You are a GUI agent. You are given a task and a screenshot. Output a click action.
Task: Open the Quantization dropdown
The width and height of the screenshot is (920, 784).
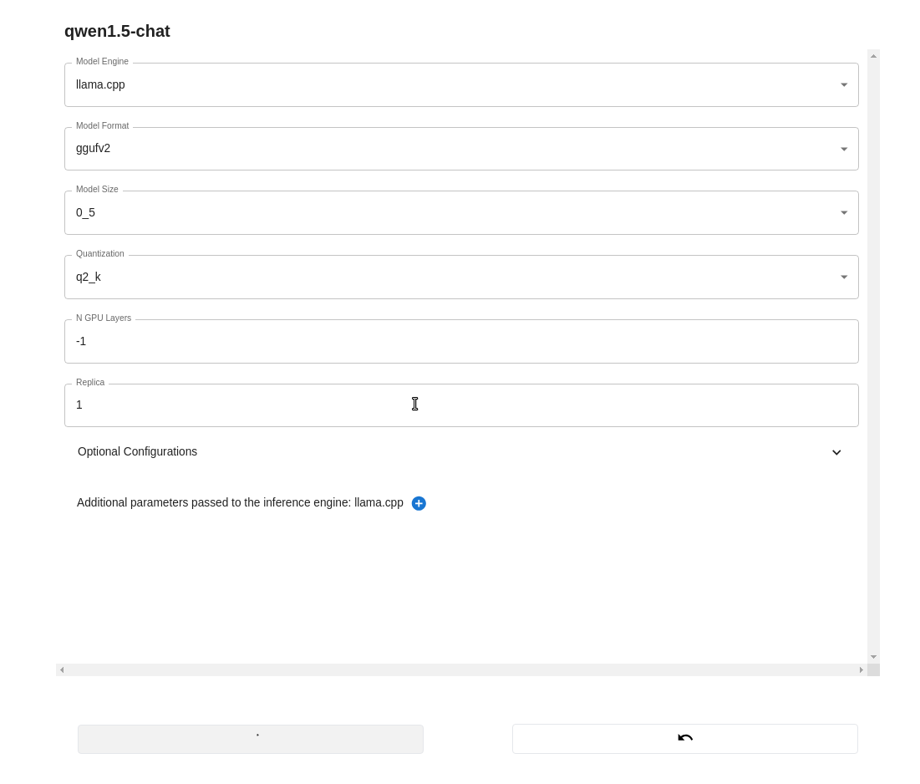pyautogui.click(x=461, y=277)
